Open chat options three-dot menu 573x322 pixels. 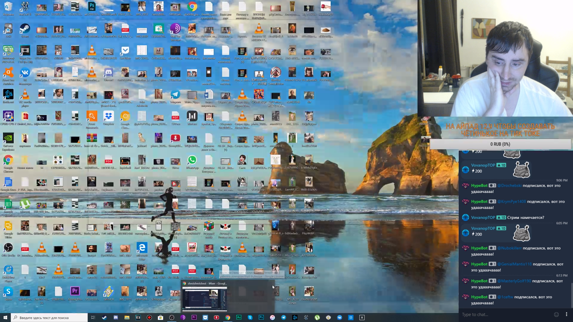click(x=566, y=315)
